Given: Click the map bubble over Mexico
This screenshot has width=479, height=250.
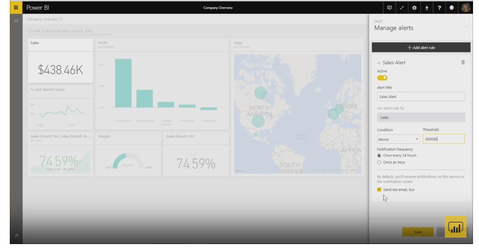Looking at the screenshot, I should tap(256, 134).
